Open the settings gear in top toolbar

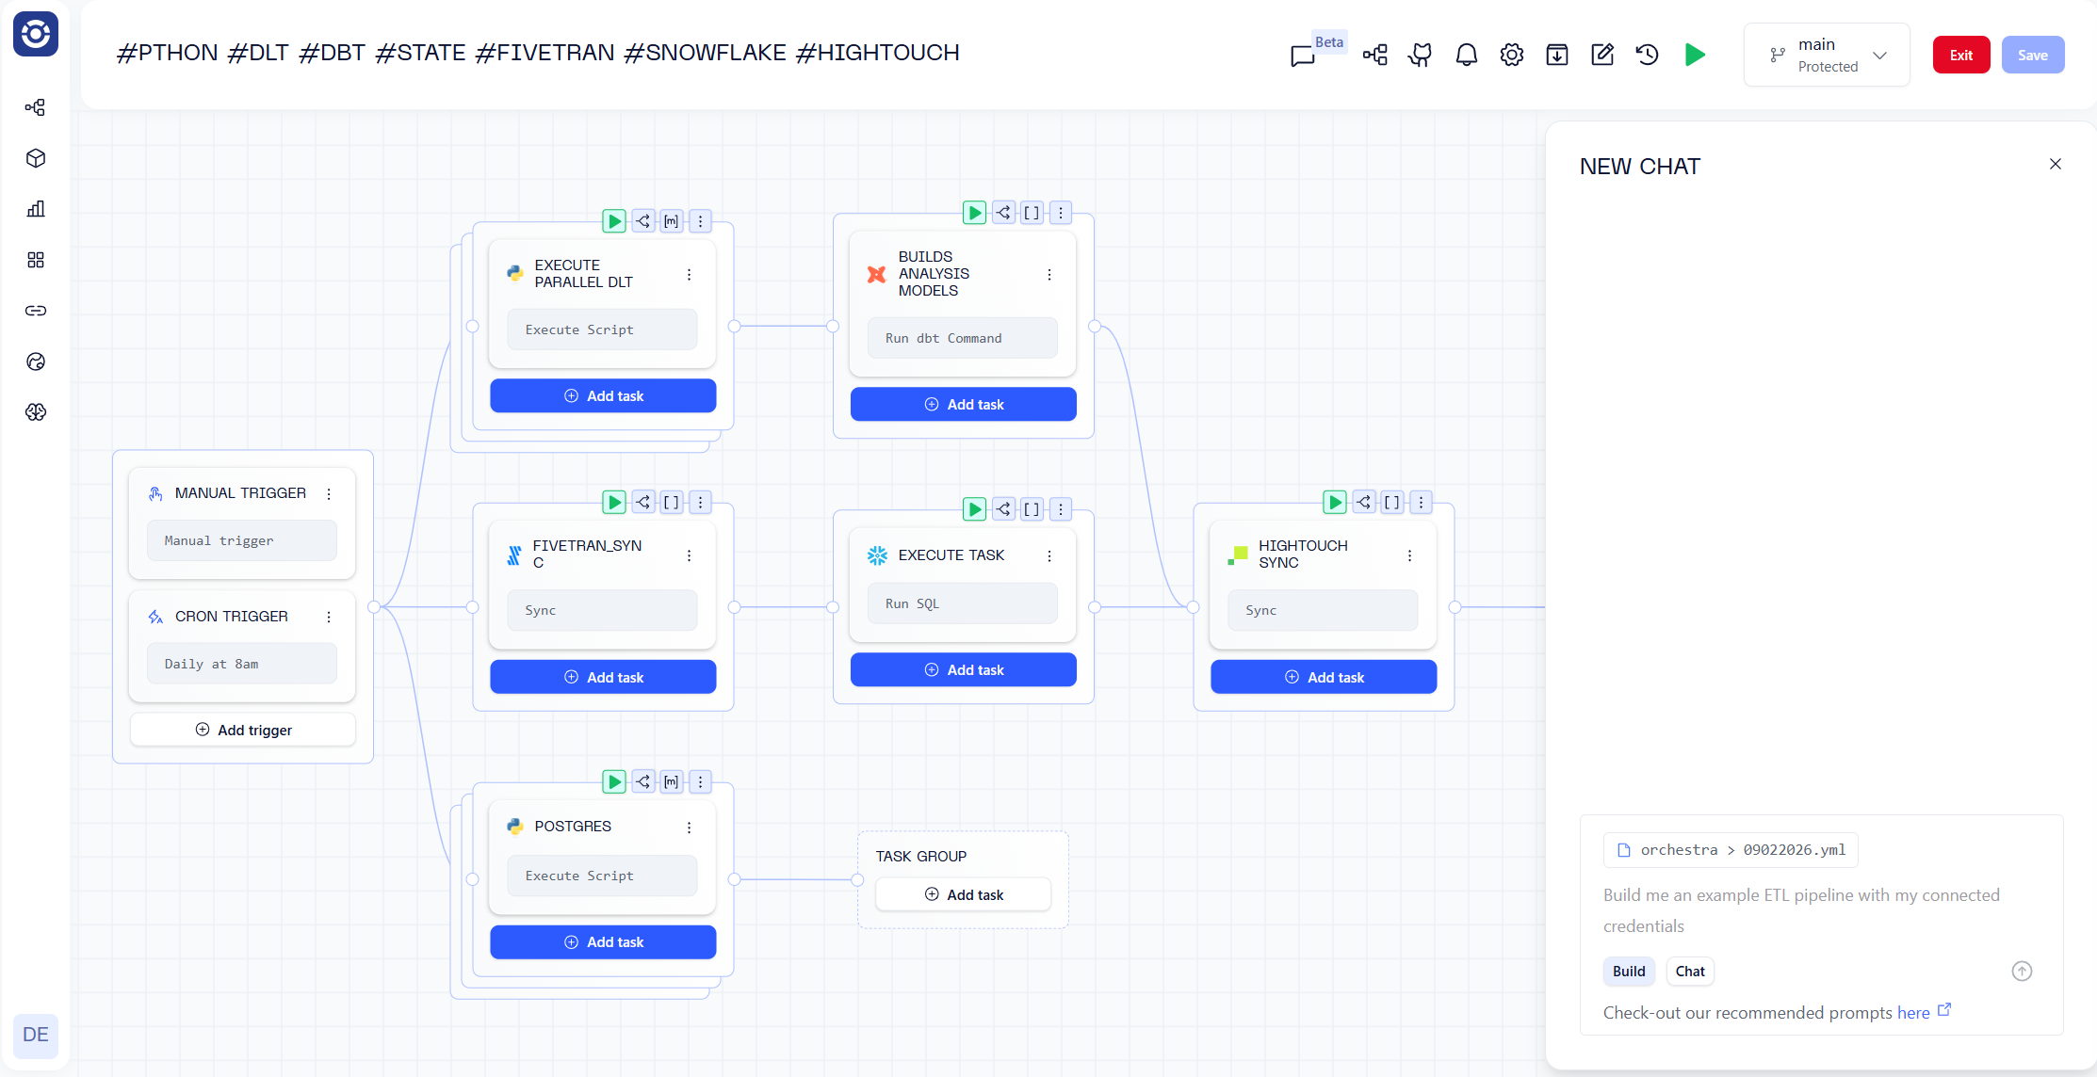(1512, 55)
